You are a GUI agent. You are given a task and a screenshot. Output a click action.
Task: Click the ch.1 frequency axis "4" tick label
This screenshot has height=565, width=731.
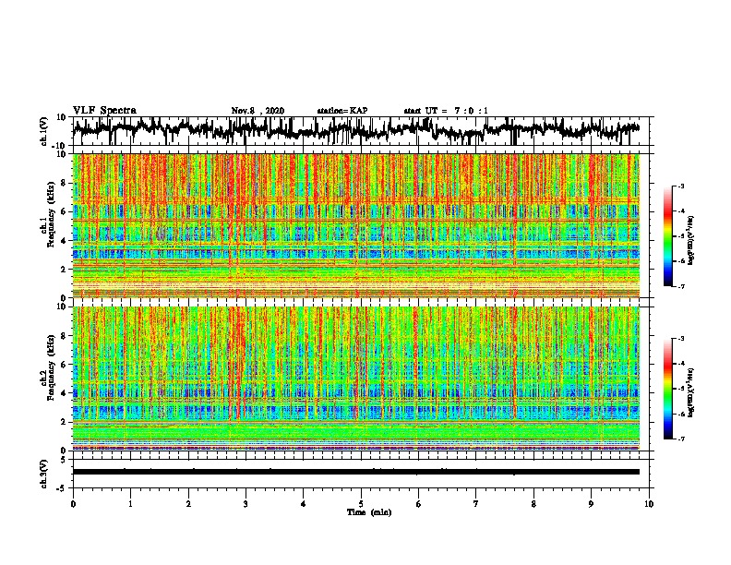click(x=64, y=241)
